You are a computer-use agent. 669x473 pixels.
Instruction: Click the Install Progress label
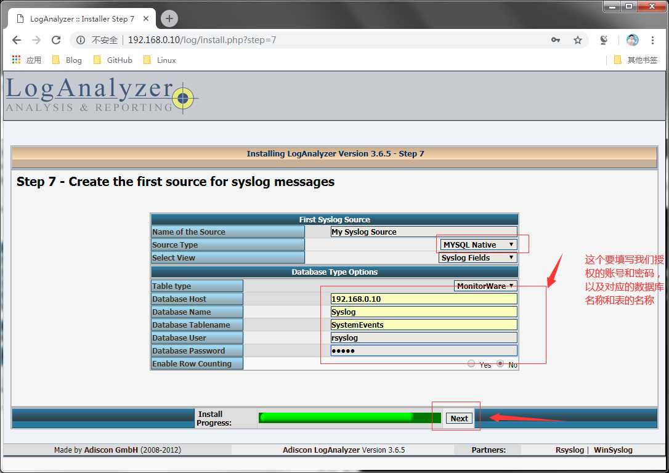coord(214,418)
